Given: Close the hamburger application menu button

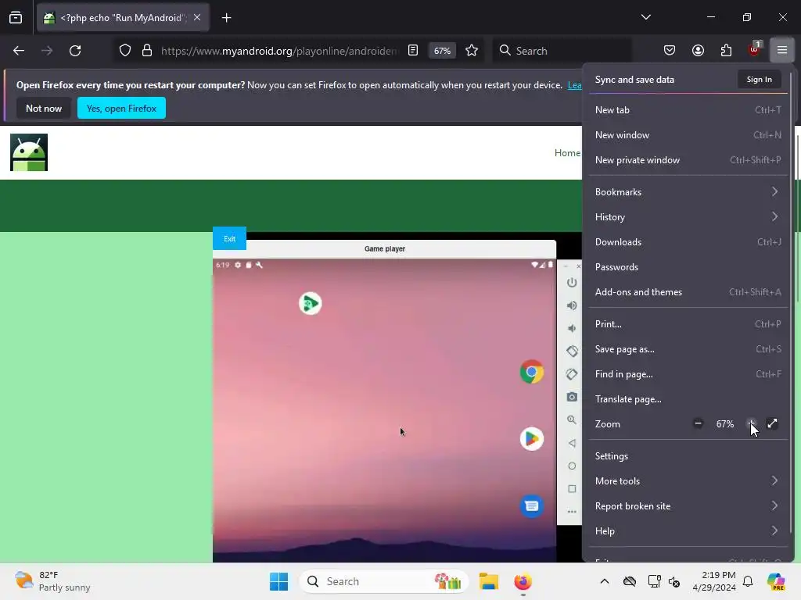Looking at the screenshot, I should click(781, 50).
